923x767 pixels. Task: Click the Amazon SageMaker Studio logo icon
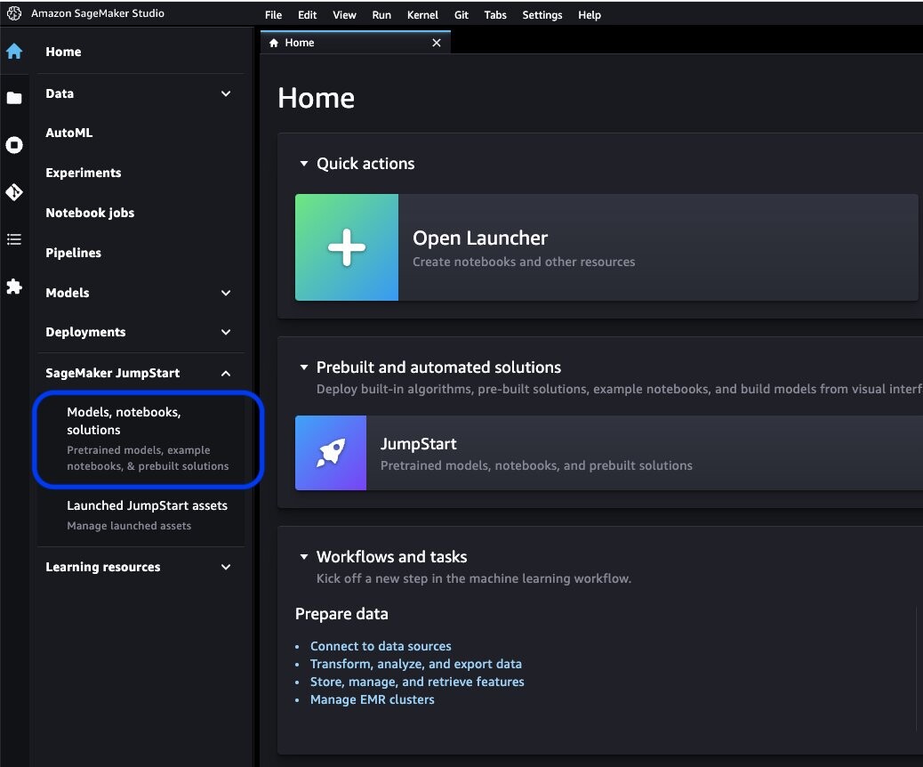coord(14,13)
